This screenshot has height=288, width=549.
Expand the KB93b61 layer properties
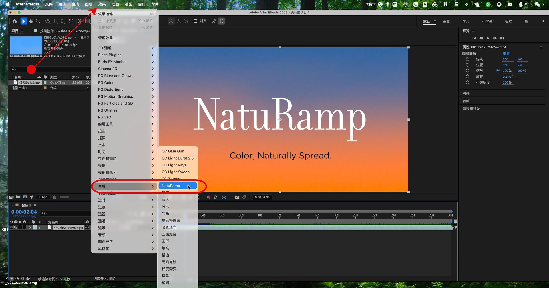click(30, 228)
